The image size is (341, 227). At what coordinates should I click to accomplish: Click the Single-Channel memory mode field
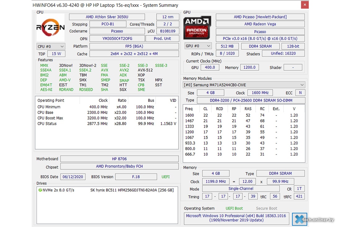point(241,189)
